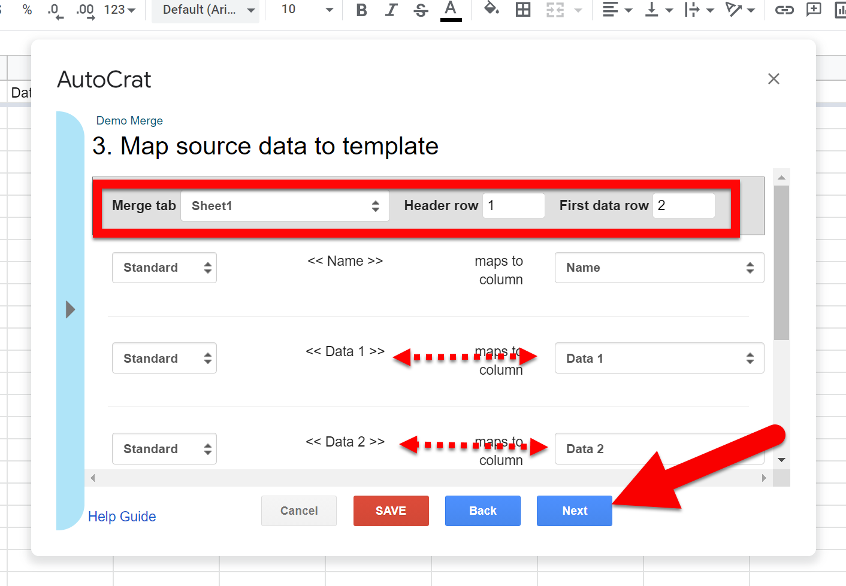Open the Standard type dropdown for Data 1
Screen dimensions: 846x586
pyautogui.click(x=164, y=358)
